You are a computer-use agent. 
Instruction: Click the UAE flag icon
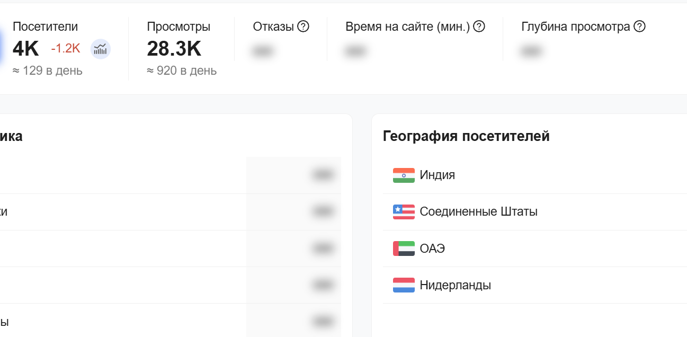point(404,249)
